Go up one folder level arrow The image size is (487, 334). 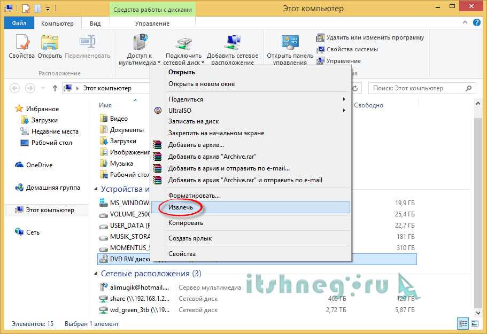tap(55, 88)
